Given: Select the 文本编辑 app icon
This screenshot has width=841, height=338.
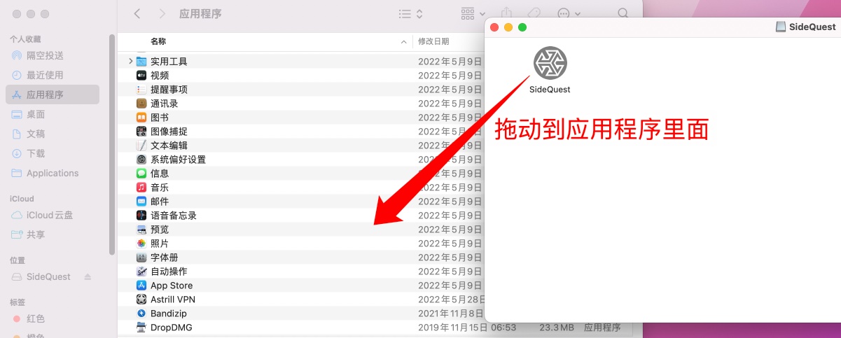Looking at the screenshot, I should tap(141, 146).
